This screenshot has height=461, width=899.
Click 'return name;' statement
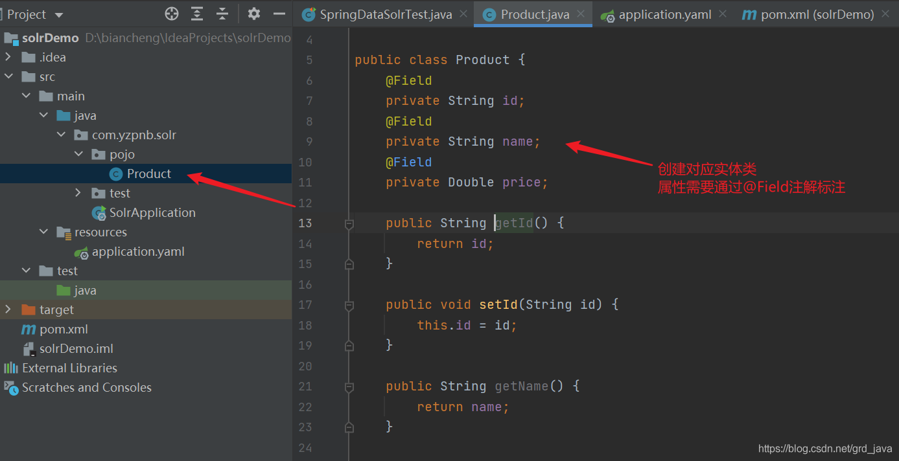click(x=463, y=407)
